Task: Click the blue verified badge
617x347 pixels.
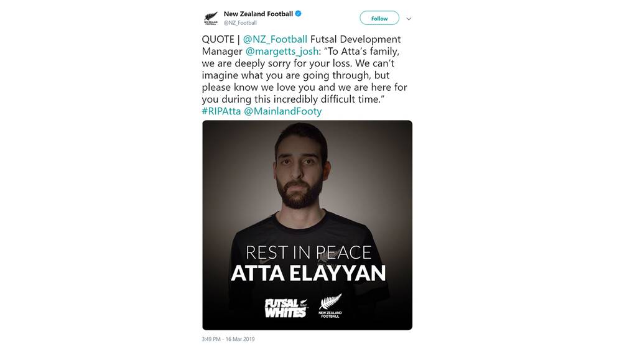Action: pos(299,14)
